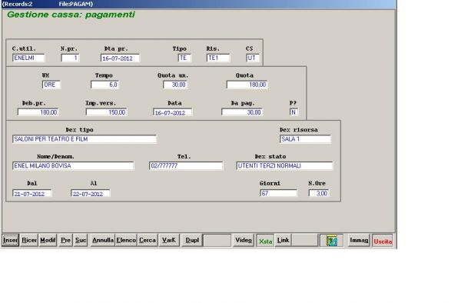Click the green Xsta button
This screenshot has height=303, width=461.
click(265, 241)
